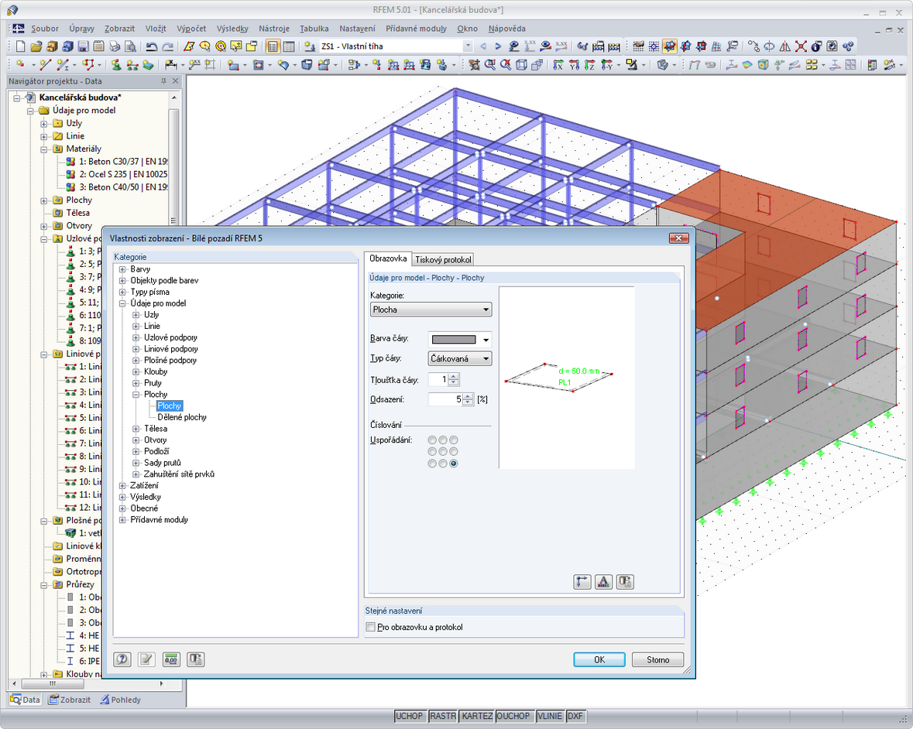This screenshot has width=913, height=729.
Task: Click the Undo arrow icon
Action: click(x=151, y=46)
